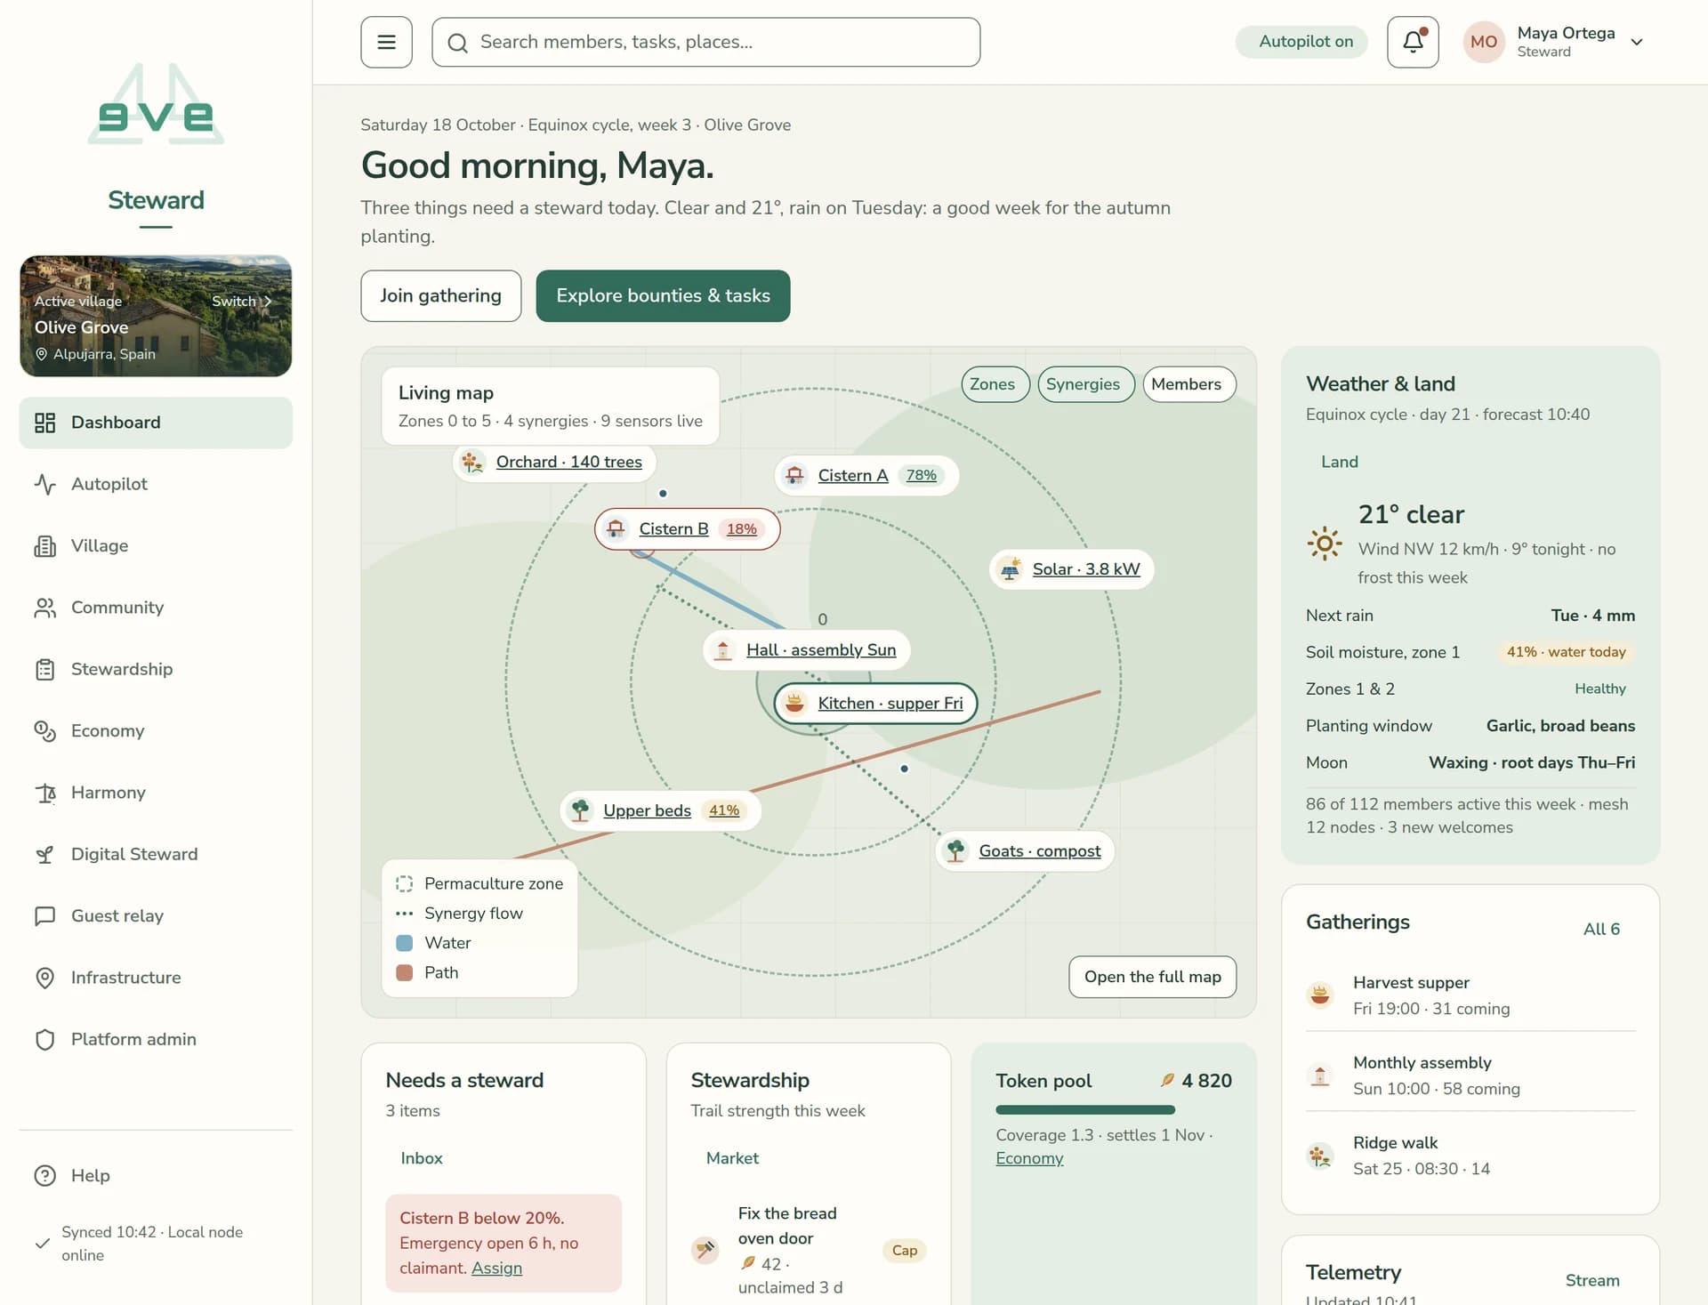
Task: Click the Stewardship clipboard icon
Action: pyautogui.click(x=44, y=669)
